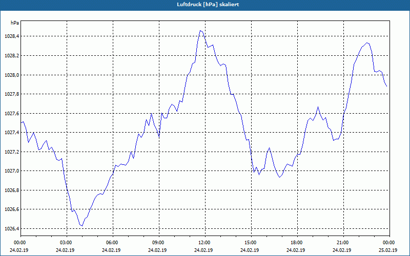Viewport: 410px width, 256px height.
Task: Click the 09:00 time label
Action: pyautogui.click(x=159, y=243)
